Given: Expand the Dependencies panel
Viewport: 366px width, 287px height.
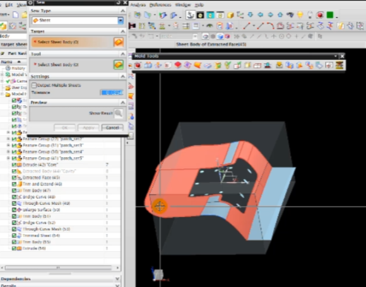Looking at the screenshot, I should coord(117,279).
